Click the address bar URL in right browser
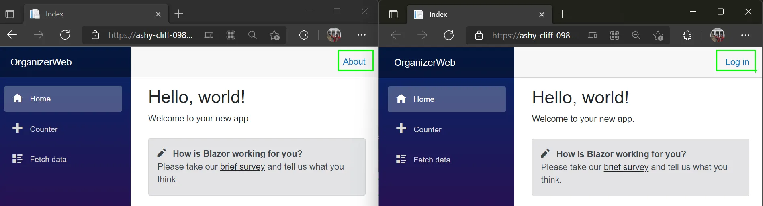 [x=534, y=36]
